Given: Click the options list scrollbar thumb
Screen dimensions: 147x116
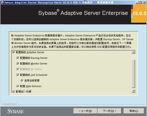Looking at the screenshot, I should (133, 74).
